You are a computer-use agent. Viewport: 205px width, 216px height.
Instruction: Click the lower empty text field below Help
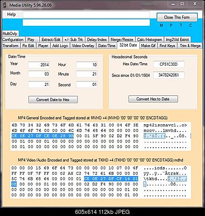click(x=86, y=23)
